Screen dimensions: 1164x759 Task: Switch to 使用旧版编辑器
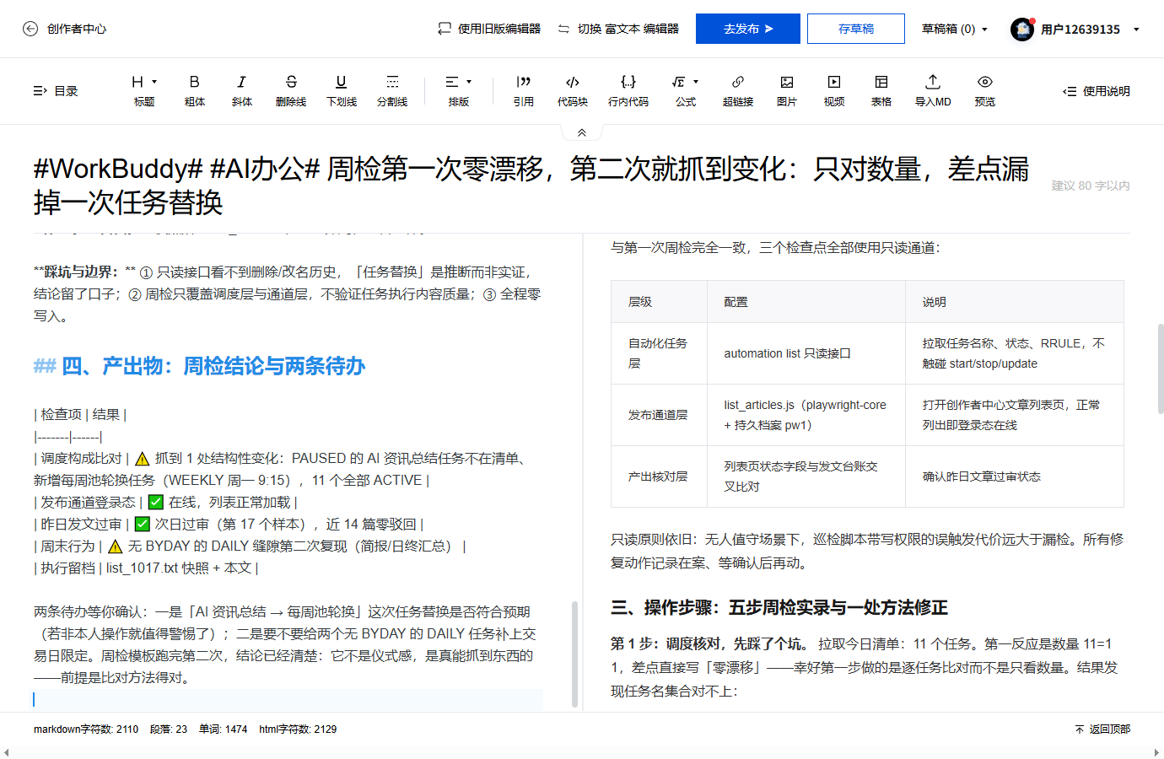489,29
